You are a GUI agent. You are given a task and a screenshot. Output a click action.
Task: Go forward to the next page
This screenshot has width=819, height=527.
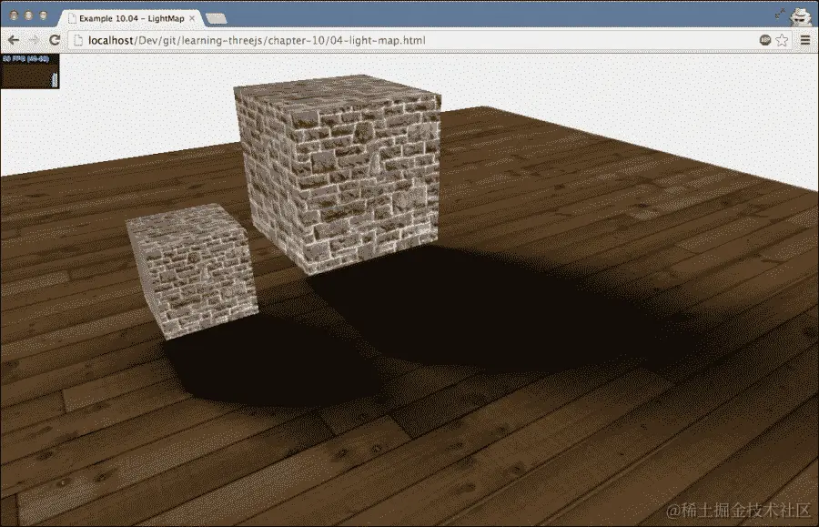tap(34, 40)
